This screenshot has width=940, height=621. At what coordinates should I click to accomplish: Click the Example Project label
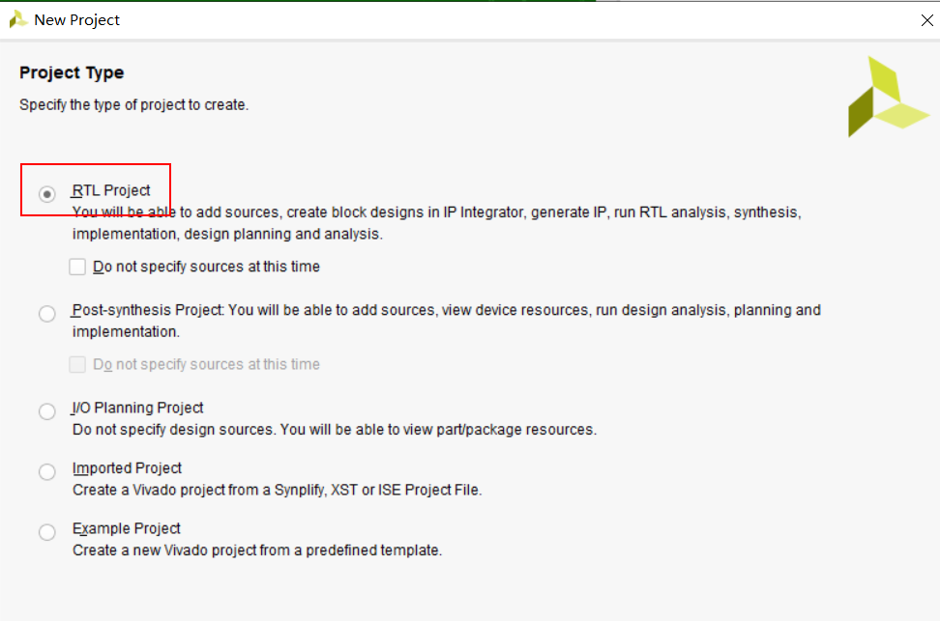pyautogui.click(x=127, y=529)
